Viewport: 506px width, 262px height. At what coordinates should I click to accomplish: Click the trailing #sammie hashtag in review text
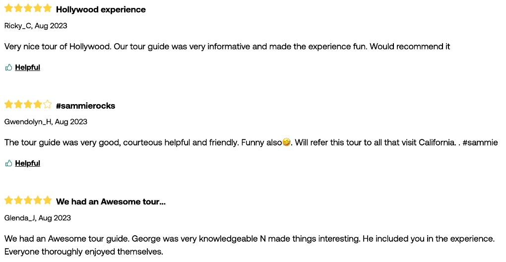tap(480, 142)
